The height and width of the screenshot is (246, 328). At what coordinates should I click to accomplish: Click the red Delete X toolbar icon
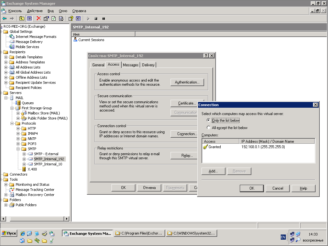coord(39,18)
